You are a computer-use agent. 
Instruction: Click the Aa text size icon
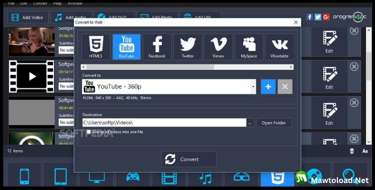pyautogui.click(x=365, y=151)
